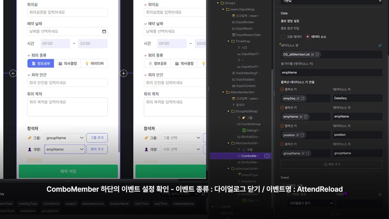
Task: Select 데이터 소스 radio option
Action: pyautogui.click(x=308, y=36)
